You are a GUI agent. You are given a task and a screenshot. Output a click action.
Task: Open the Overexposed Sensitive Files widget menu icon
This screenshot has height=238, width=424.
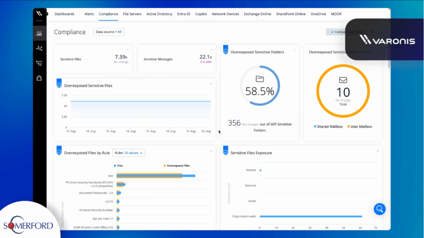[x=211, y=83]
